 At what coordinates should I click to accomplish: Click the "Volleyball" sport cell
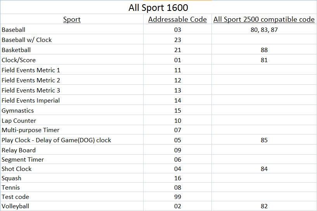coord(16,206)
